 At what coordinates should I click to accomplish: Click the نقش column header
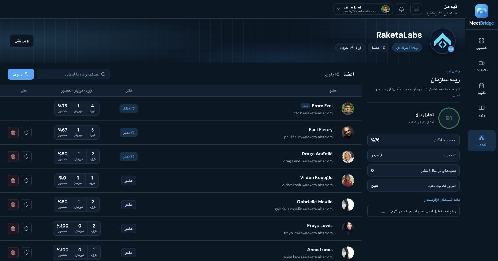coord(129,91)
